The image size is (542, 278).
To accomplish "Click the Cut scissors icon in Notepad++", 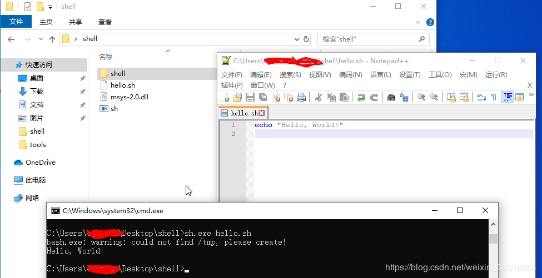I will 319,97.
